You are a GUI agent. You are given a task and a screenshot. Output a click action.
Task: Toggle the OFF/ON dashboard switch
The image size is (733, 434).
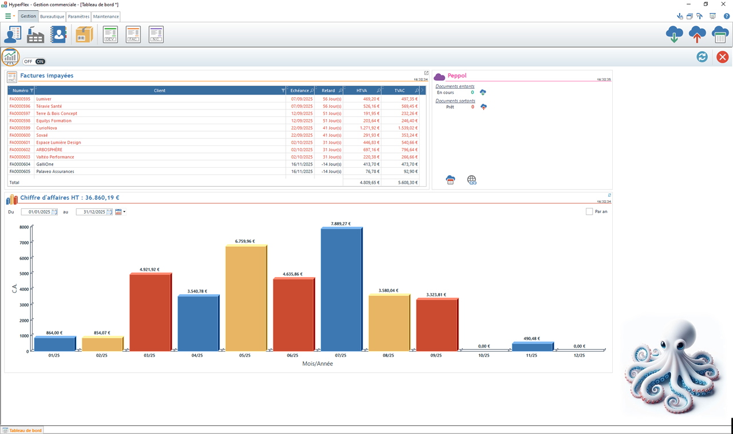click(x=34, y=61)
